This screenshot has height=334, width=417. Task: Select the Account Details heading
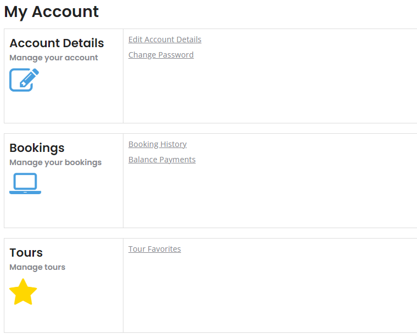[57, 43]
